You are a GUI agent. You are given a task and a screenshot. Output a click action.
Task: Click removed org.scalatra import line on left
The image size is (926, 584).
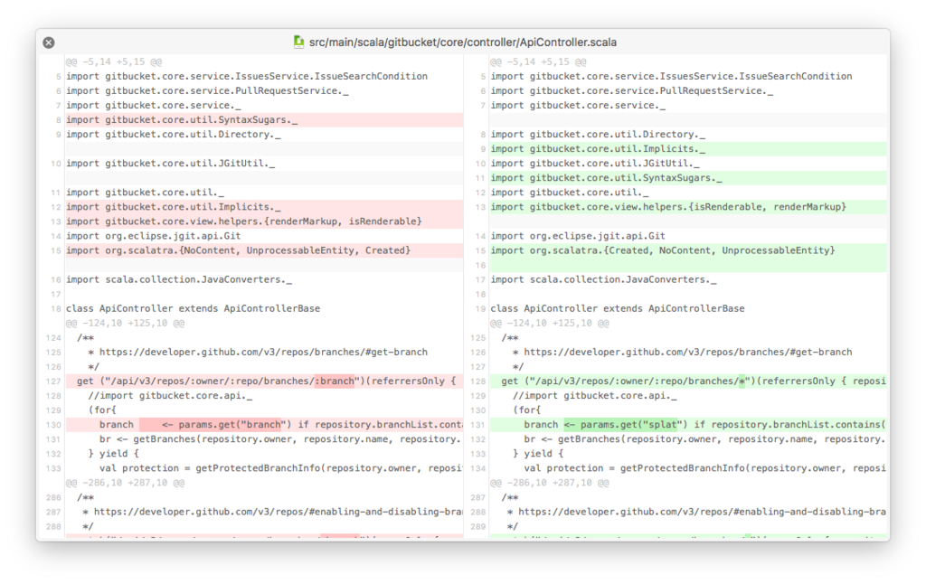point(264,250)
